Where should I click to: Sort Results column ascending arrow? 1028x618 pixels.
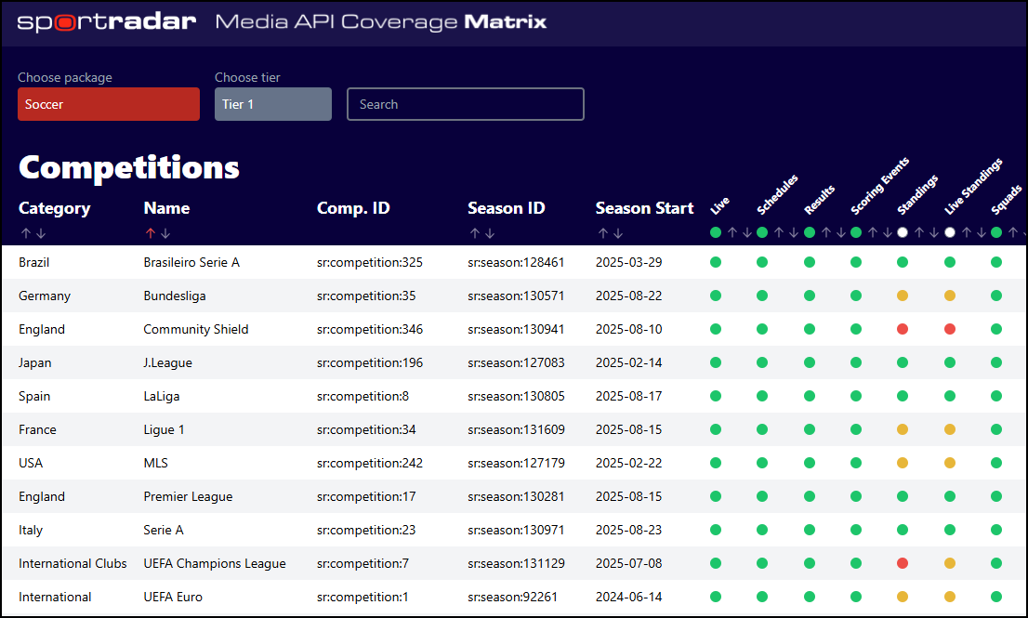(826, 232)
